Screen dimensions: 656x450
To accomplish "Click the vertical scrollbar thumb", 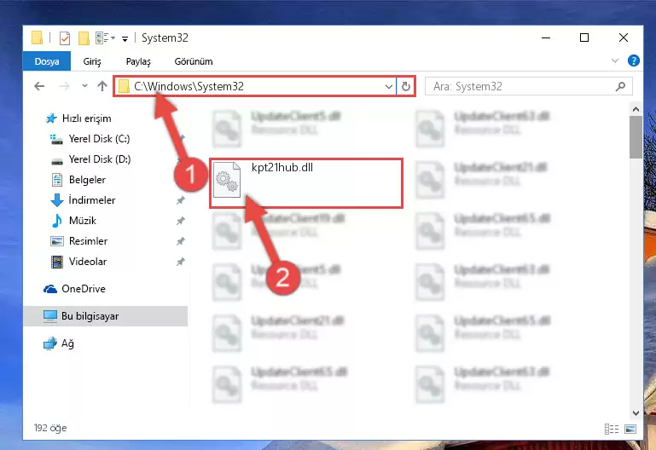I will click(x=636, y=137).
